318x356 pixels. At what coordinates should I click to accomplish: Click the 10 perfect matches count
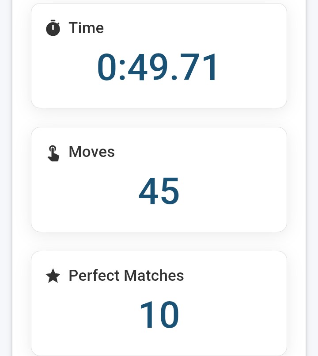pos(159,315)
